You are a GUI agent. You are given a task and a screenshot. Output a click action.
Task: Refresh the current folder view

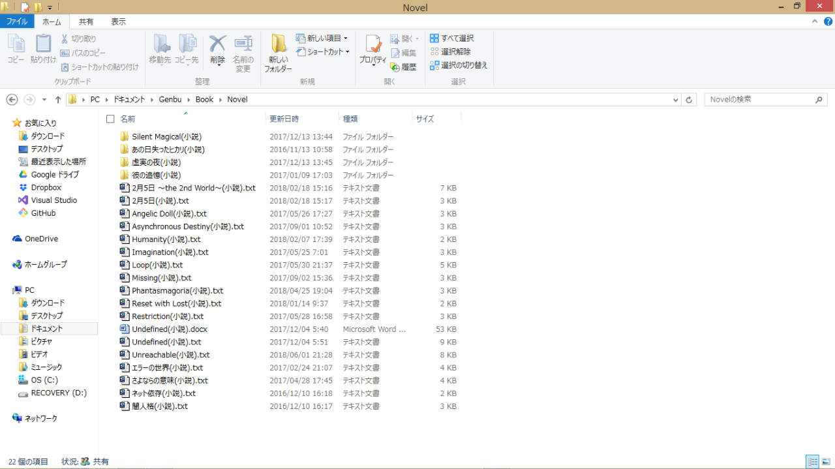tap(689, 100)
